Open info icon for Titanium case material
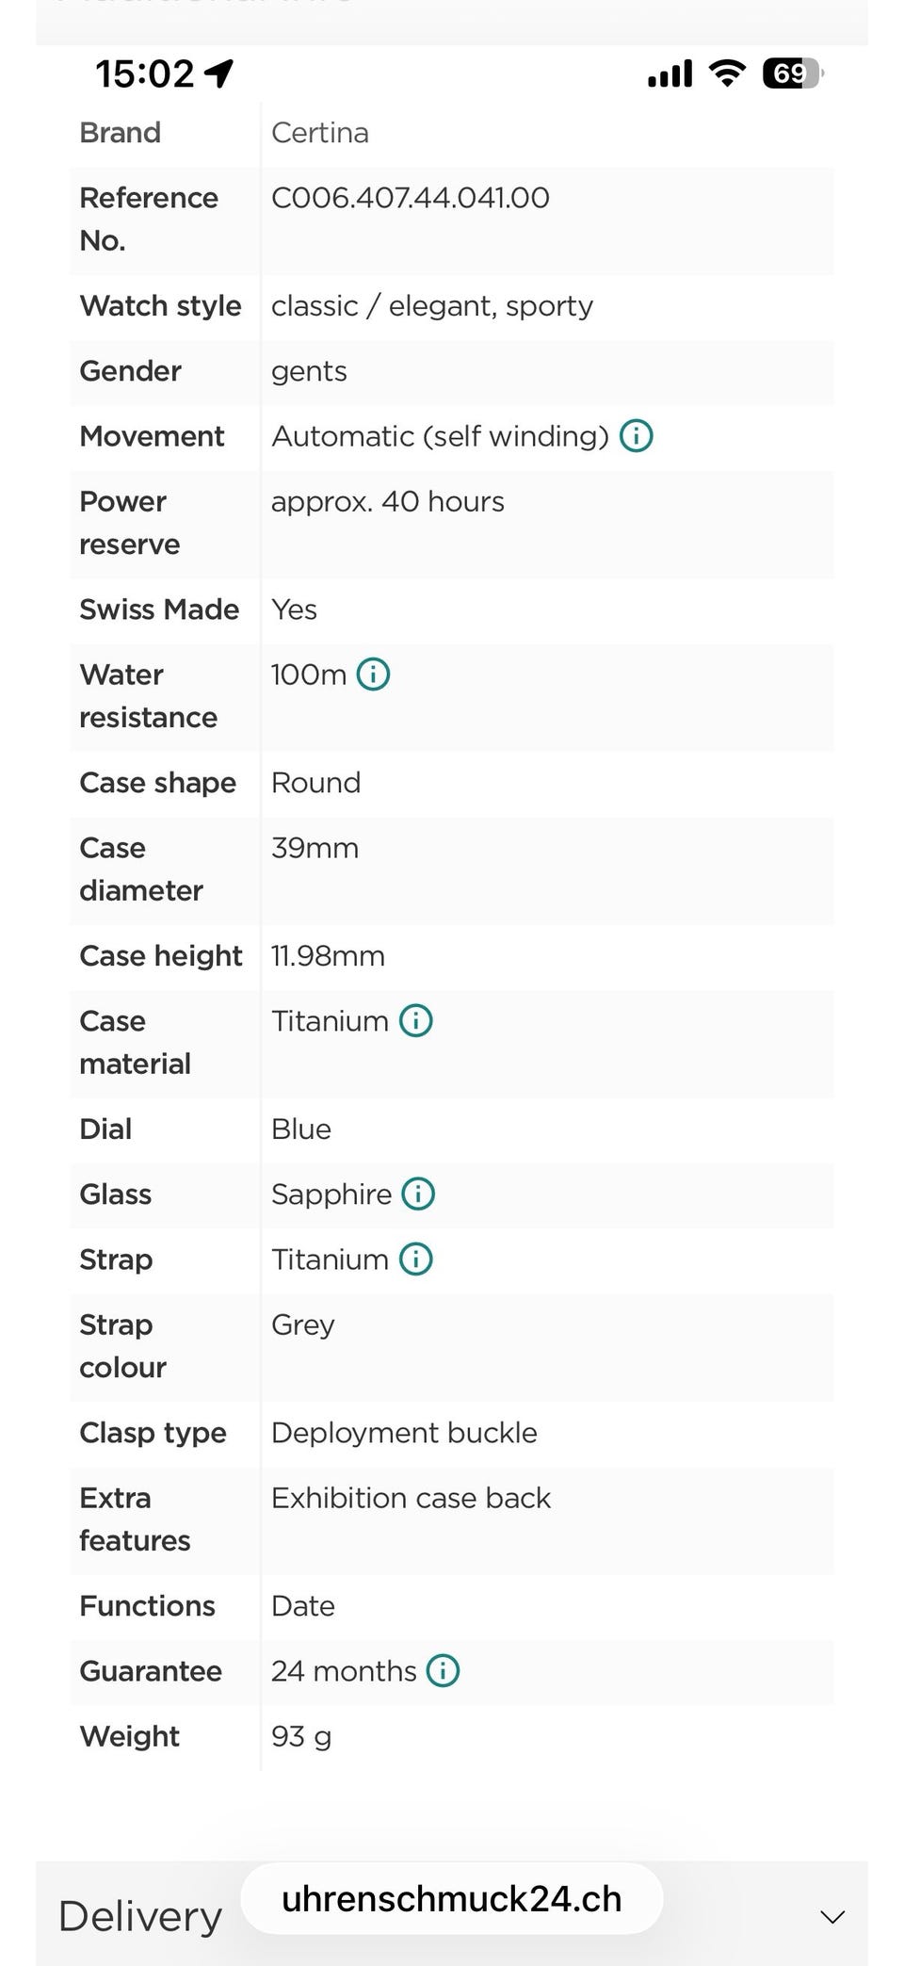The image size is (904, 1966). click(x=416, y=1020)
